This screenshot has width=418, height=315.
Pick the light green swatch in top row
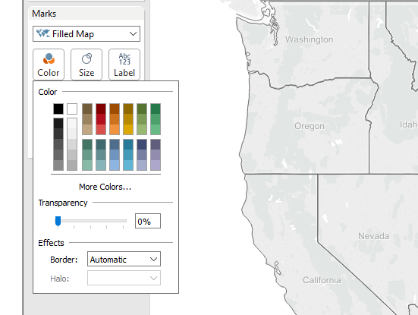[x=156, y=130]
